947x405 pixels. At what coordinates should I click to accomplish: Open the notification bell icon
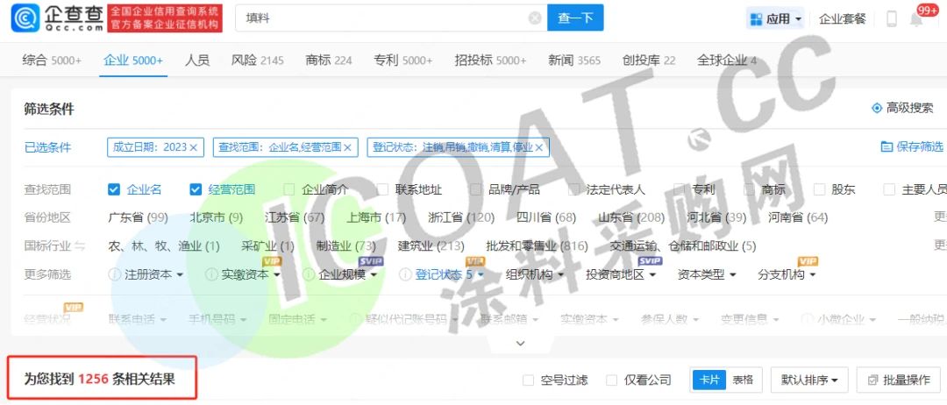click(x=916, y=19)
